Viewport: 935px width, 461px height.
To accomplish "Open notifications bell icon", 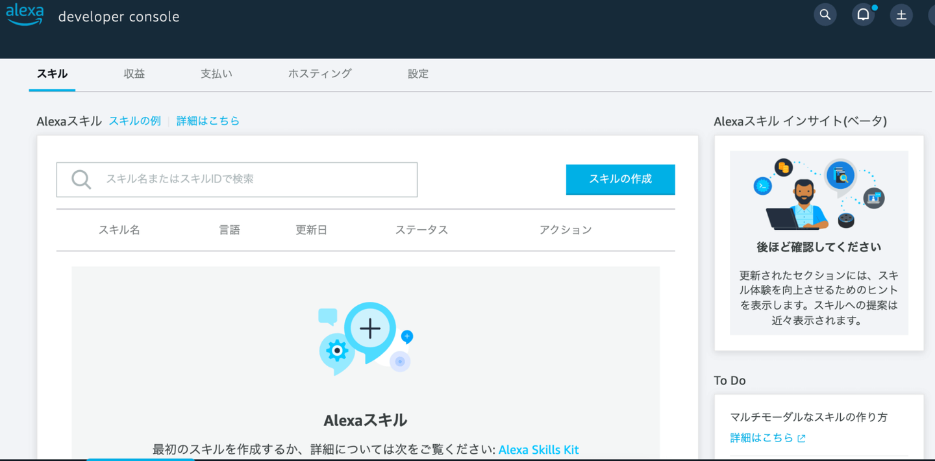I will [864, 14].
